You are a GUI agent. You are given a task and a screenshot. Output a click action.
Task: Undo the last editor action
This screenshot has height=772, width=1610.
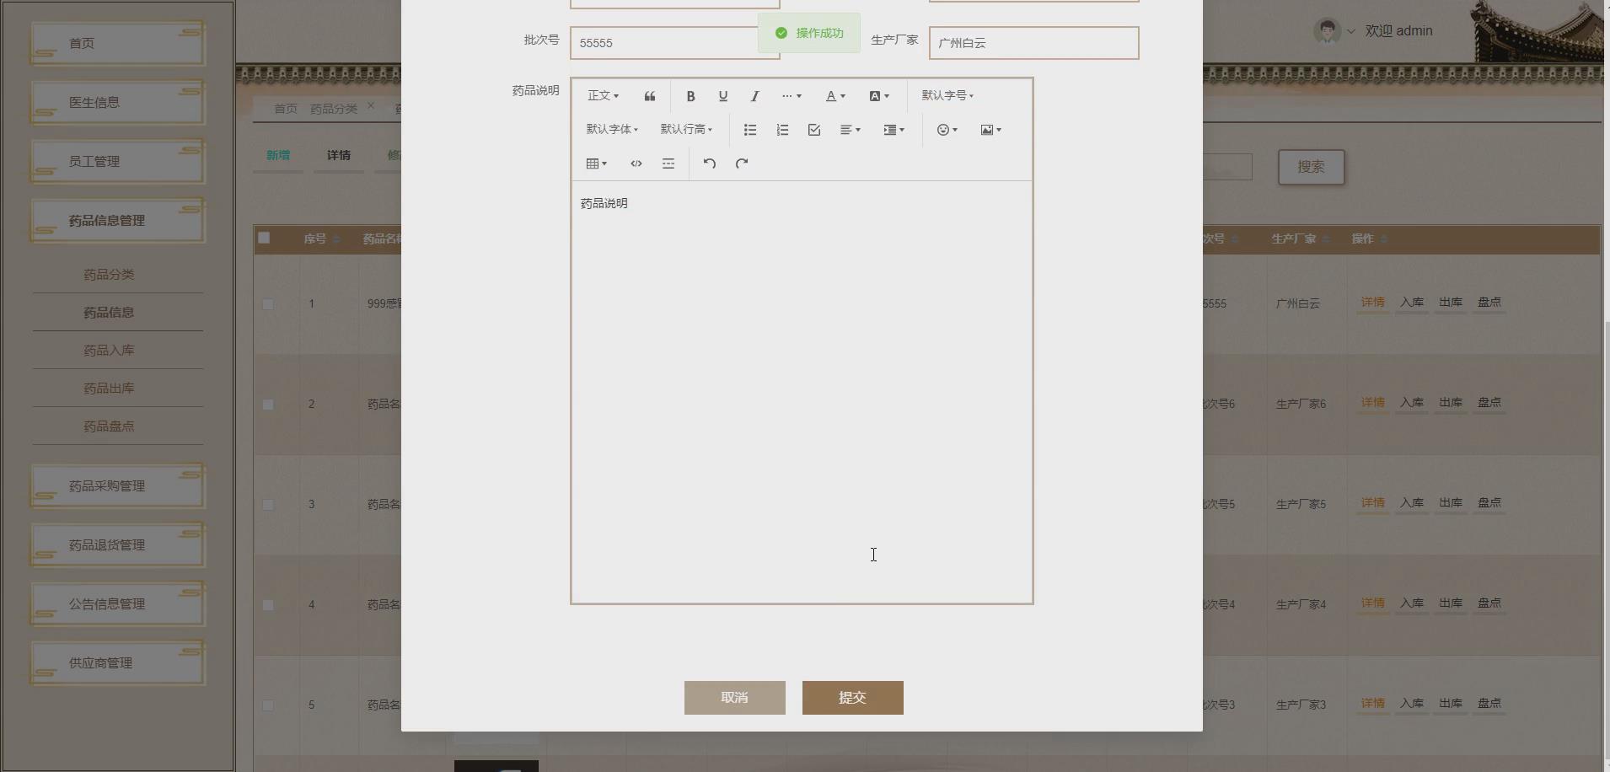pos(709,163)
